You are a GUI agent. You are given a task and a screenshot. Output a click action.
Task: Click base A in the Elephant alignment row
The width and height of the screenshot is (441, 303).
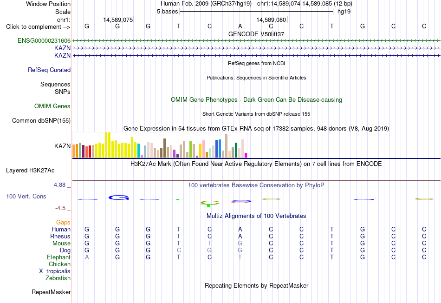tap(87, 257)
